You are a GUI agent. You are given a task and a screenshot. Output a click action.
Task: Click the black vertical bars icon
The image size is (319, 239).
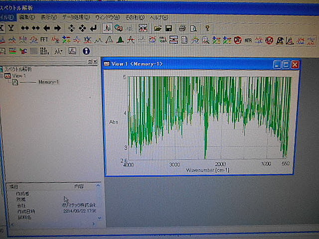click(x=44, y=51)
